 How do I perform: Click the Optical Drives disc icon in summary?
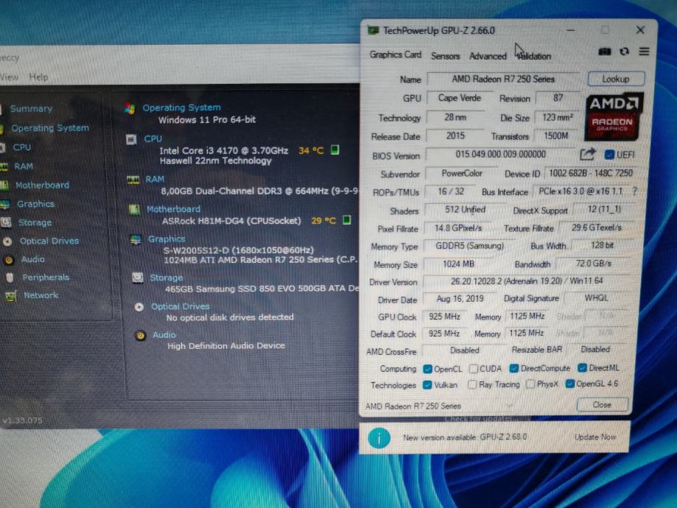coord(139,307)
